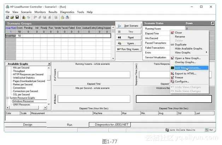Screen dimensions: 222x145
Task: Open the Diagnostics for J2EE/.NET tab
Action: pos(110,125)
